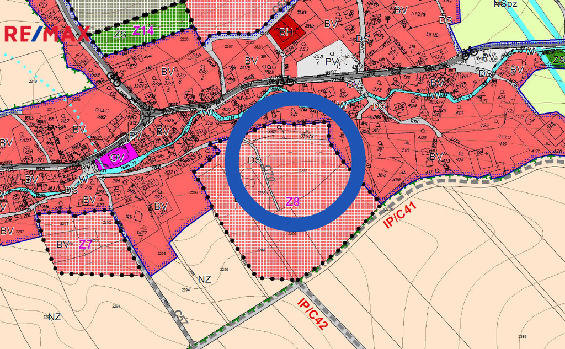Click the leftmost bicycle route icon

(x=114, y=78)
